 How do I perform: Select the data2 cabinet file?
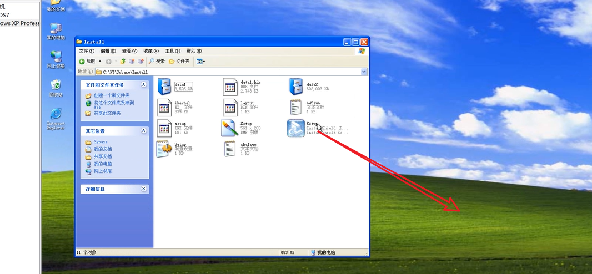[309, 87]
